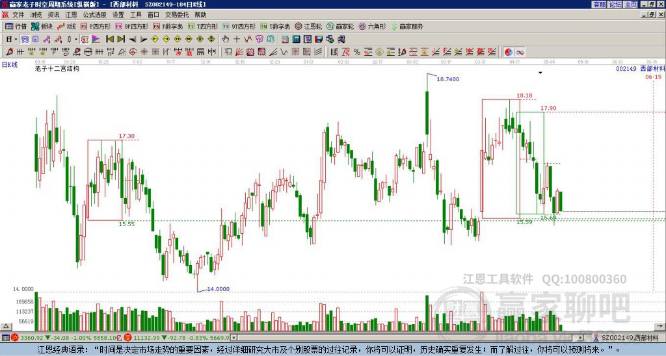The width and height of the screenshot is (666, 356).
Task: Open the calendar icon in toolbar
Action: coord(285,39)
